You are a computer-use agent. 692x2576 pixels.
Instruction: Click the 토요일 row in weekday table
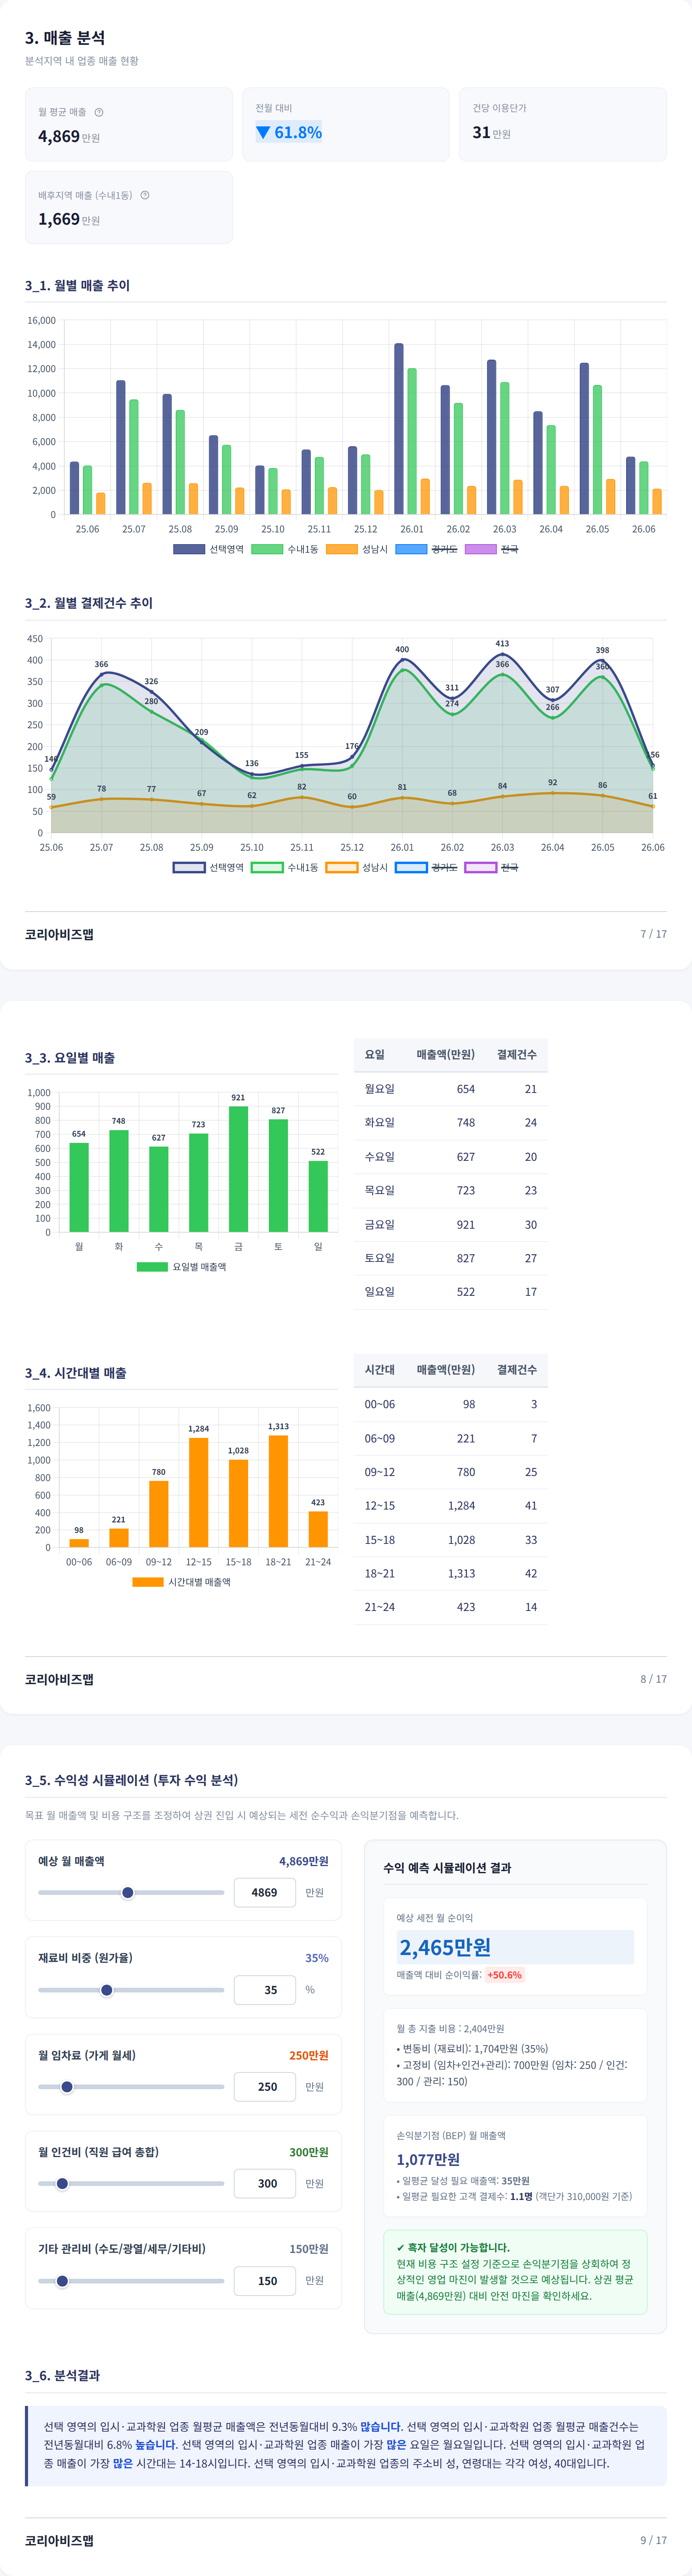tap(450, 1258)
